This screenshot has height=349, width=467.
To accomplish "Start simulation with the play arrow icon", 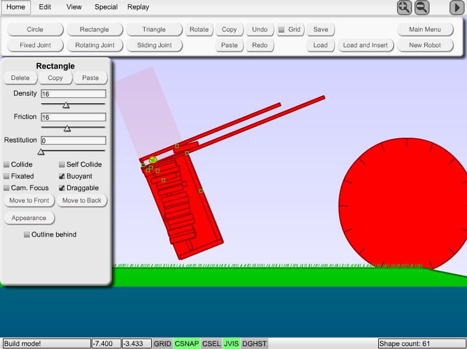I will tap(456, 7).
